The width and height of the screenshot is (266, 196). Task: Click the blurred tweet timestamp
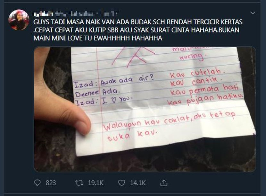[x=111, y=13]
